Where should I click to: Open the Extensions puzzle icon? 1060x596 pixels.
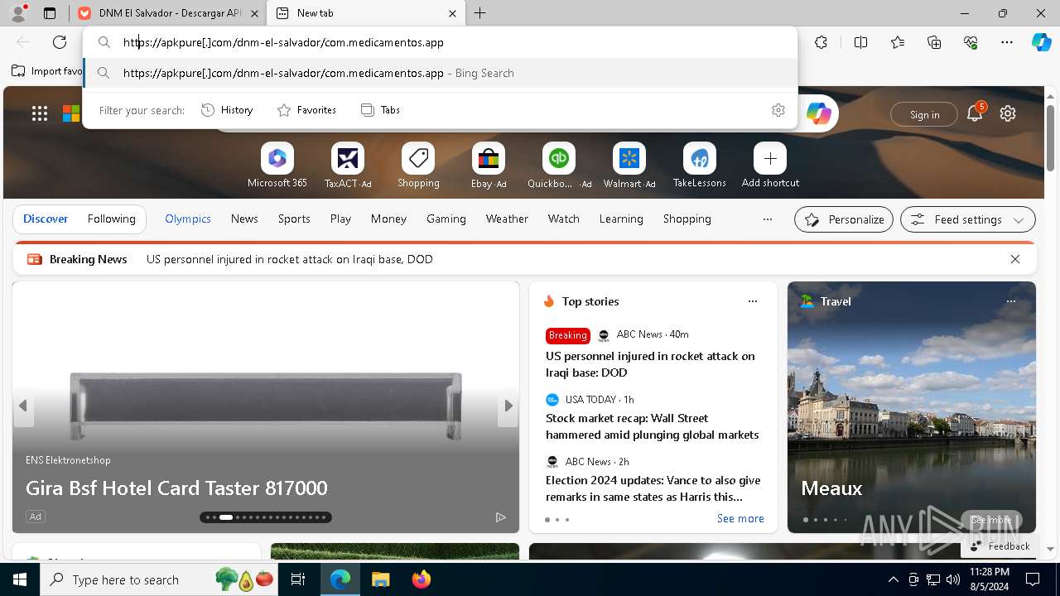coord(821,42)
